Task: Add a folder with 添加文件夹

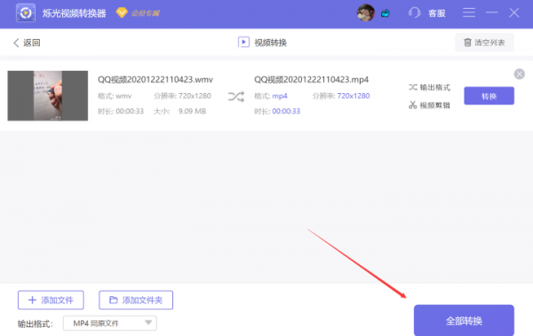Action: tap(136, 300)
